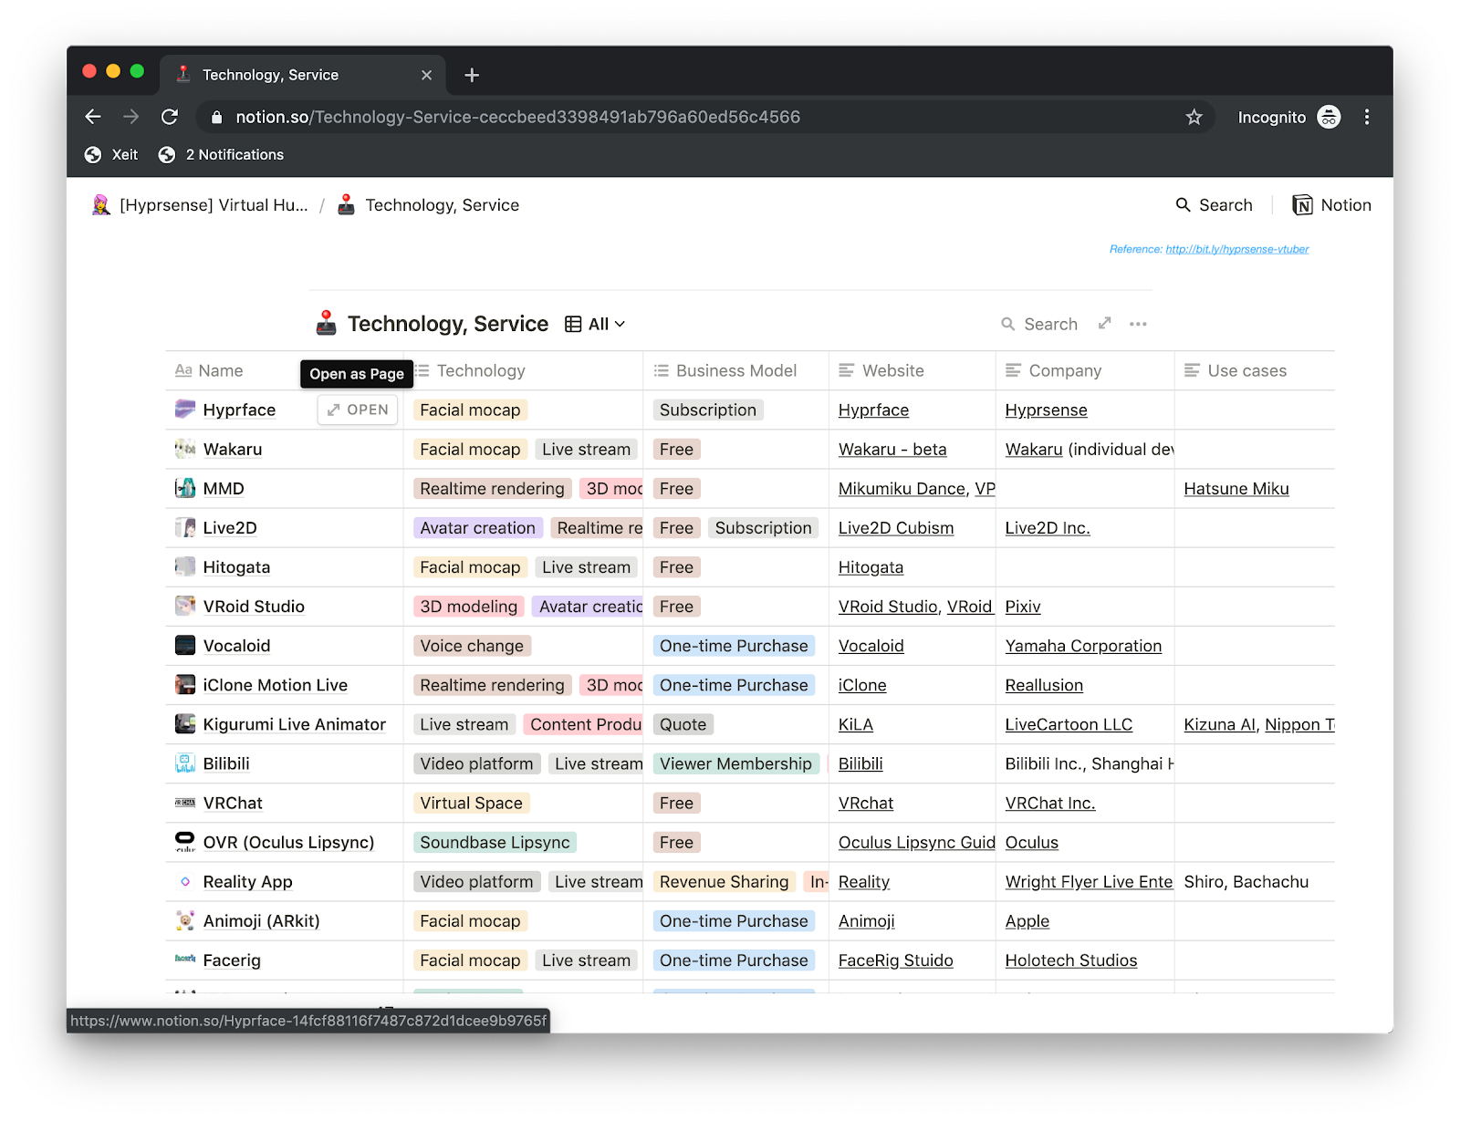Viewport: 1460px width, 1121px height.
Task: Open the Company column header
Action: tap(1084, 370)
